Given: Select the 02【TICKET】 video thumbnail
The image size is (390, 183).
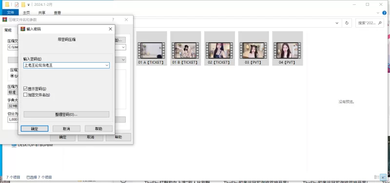Looking at the screenshot, I should 220,48.
